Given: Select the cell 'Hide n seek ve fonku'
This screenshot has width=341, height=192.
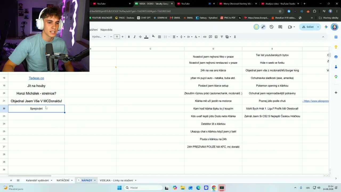Looking at the screenshot, I should [x=272, y=63].
